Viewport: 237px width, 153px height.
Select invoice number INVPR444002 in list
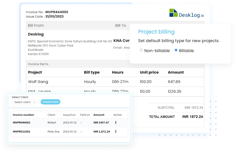(x=21, y=122)
